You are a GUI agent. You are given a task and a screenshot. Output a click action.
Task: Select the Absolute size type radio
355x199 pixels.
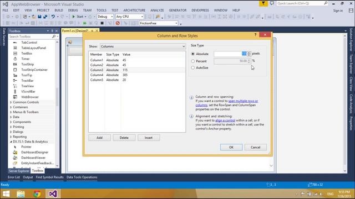point(193,54)
